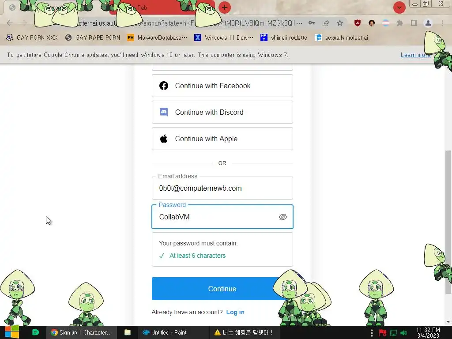This screenshot has height=339, width=452.
Task: Click the scrollbar down arrow
Action: click(x=448, y=322)
